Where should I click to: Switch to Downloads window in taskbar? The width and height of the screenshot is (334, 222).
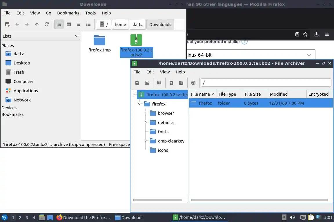click(x=129, y=218)
